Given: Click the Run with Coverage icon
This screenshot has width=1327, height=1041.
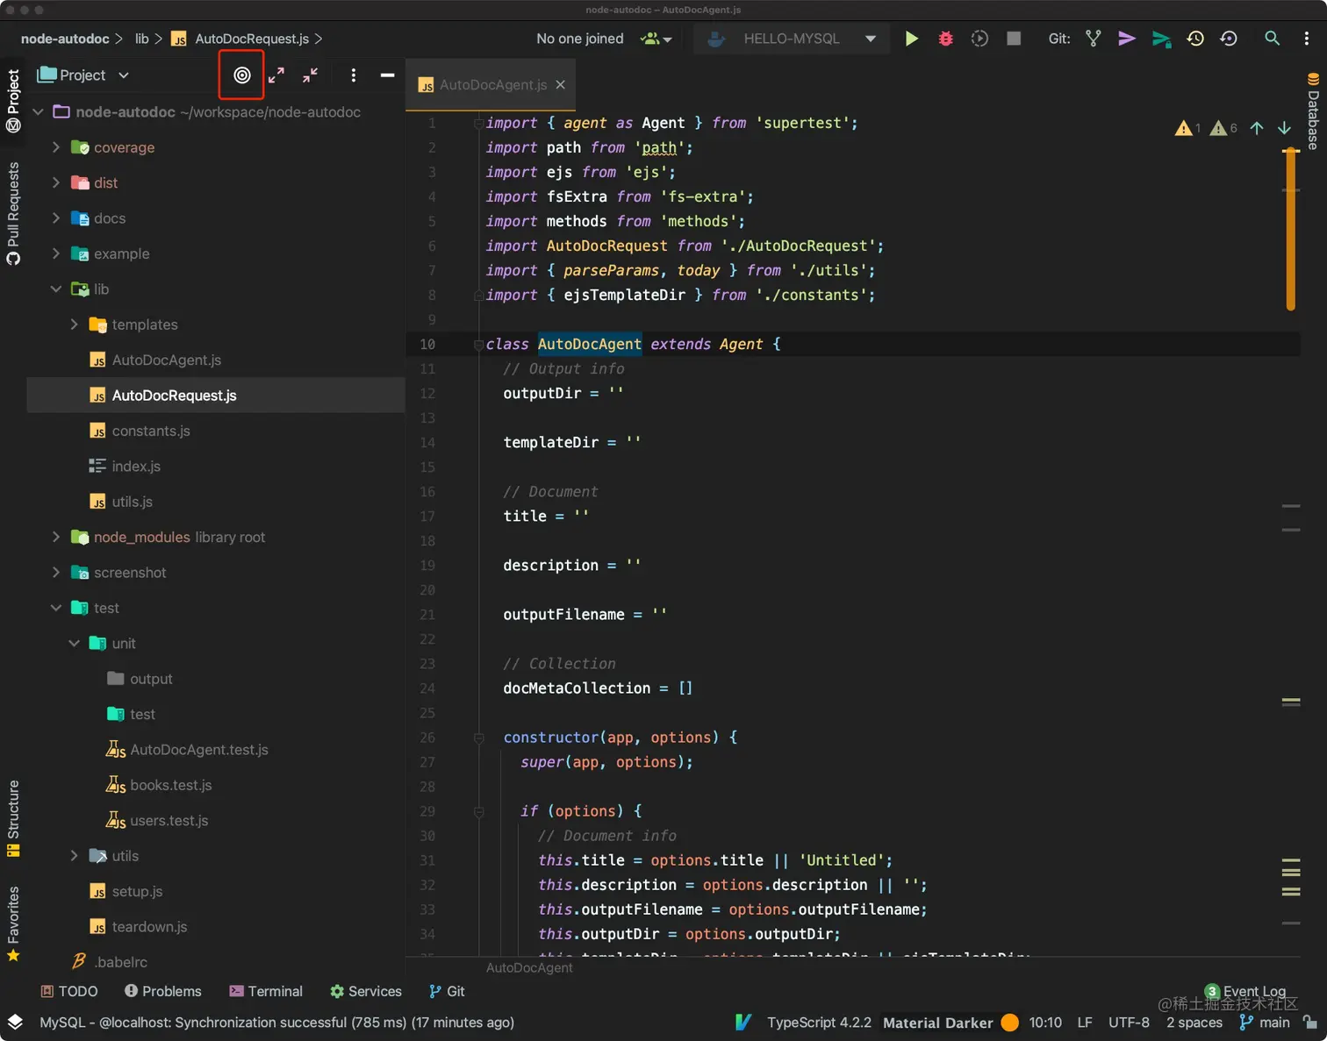Looking at the screenshot, I should (x=979, y=39).
